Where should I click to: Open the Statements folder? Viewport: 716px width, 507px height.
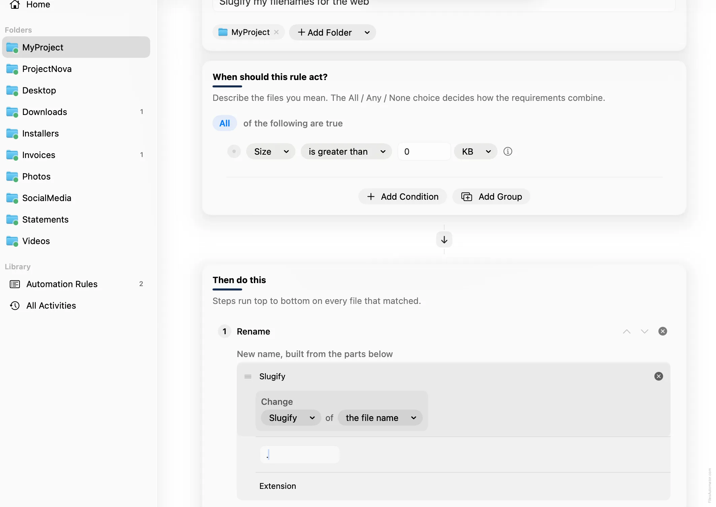pyautogui.click(x=76, y=219)
